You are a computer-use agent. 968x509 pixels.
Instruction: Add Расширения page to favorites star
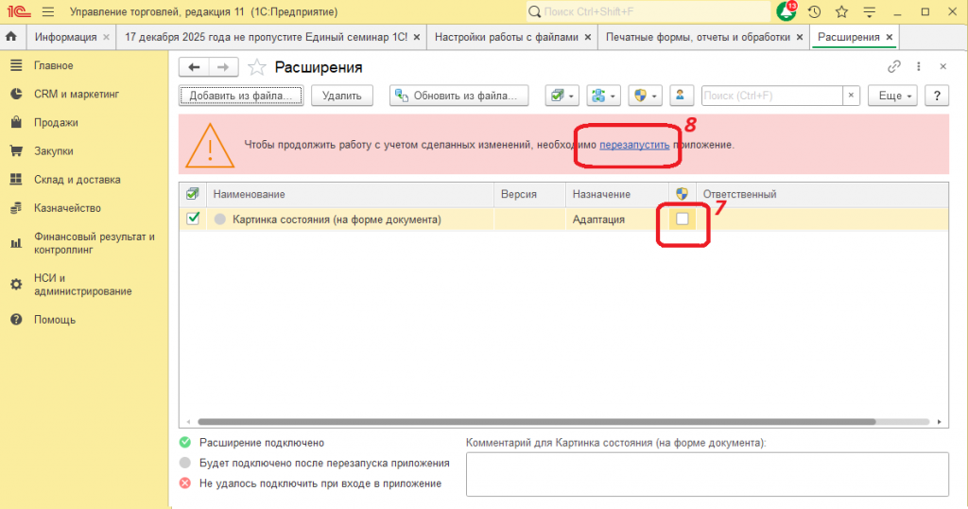point(257,67)
